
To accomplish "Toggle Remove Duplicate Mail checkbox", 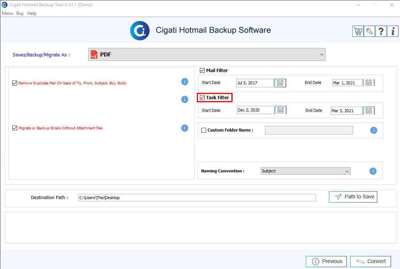I will pos(15,83).
